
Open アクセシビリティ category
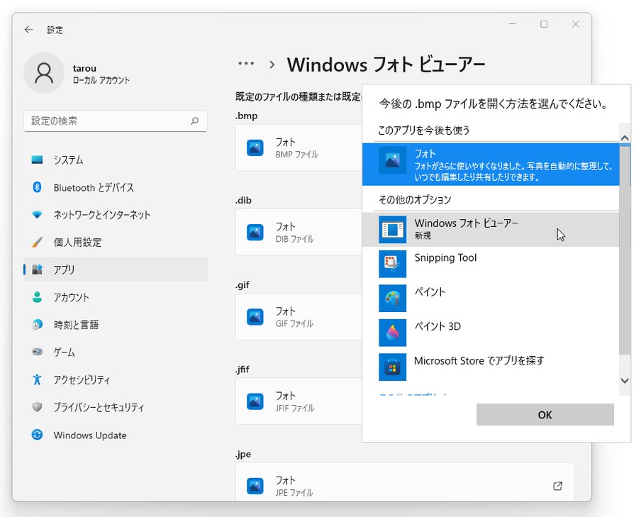(116, 379)
